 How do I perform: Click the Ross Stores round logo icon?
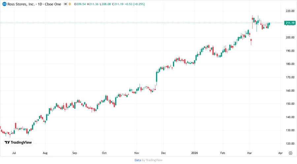4,4
